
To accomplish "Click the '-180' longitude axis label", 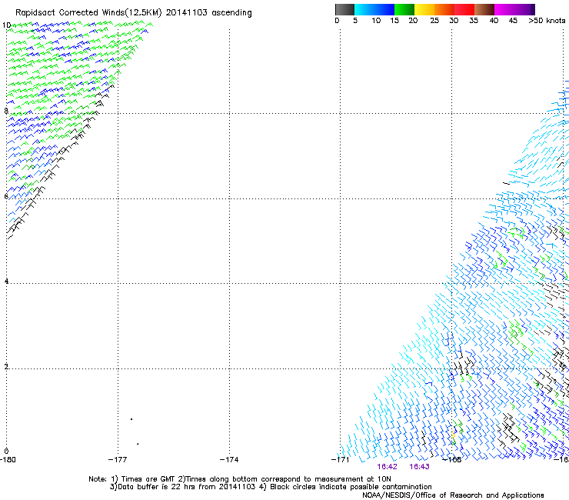I will click(8, 460).
